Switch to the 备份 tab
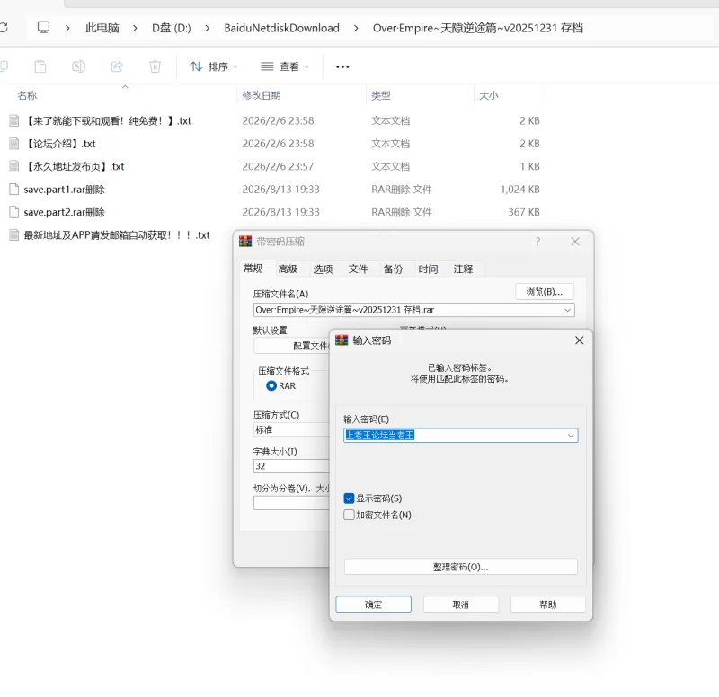The height and width of the screenshot is (697, 719). [x=393, y=269]
